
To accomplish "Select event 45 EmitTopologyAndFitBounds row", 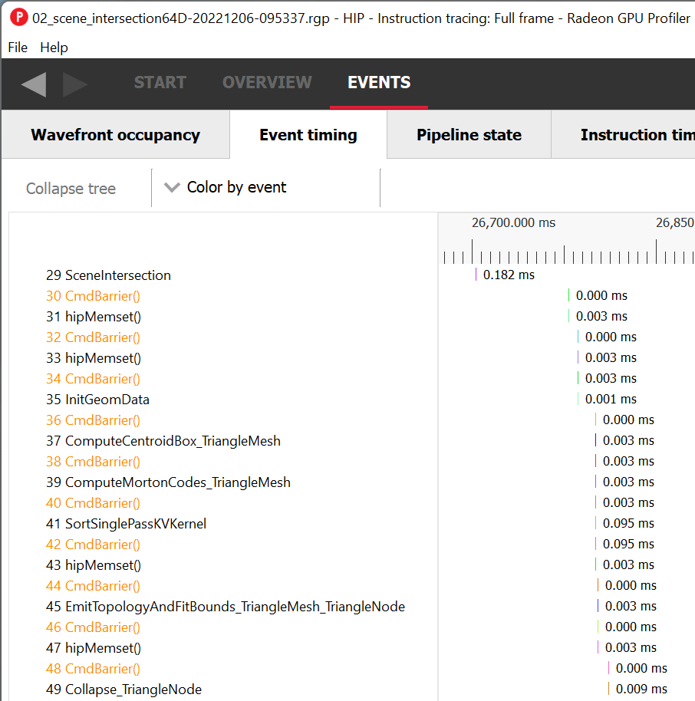I will 235,607.
